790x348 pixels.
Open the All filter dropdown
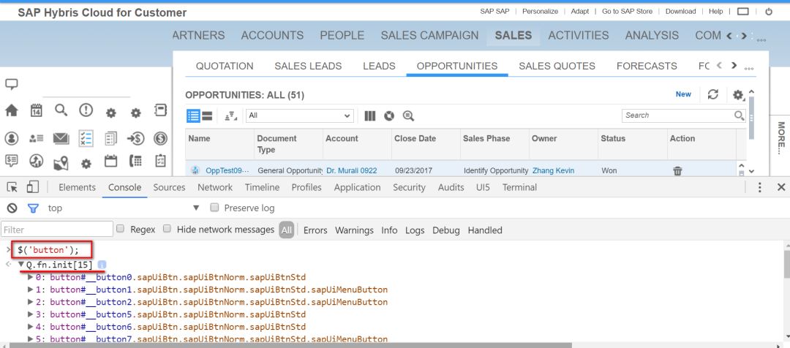pyautogui.click(x=299, y=116)
